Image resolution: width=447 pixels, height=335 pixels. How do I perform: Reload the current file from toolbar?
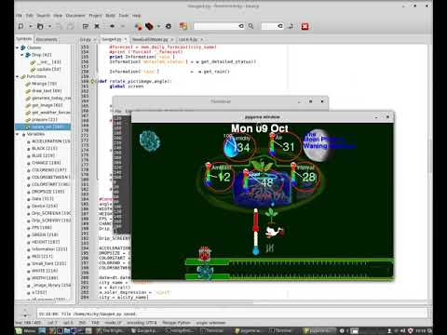click(86, 26)
